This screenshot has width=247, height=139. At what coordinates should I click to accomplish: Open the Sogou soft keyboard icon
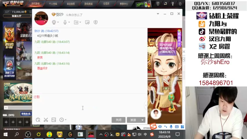[177, 127]
